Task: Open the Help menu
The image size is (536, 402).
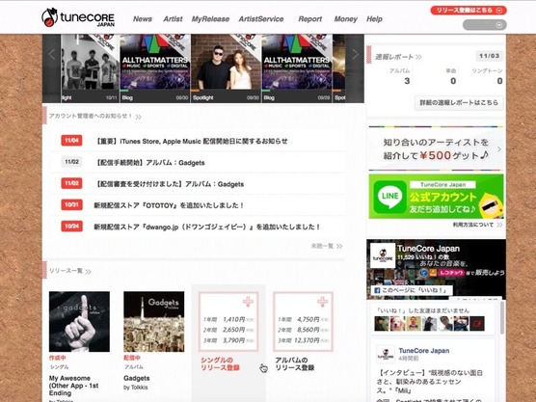Action: coord(374,19)
